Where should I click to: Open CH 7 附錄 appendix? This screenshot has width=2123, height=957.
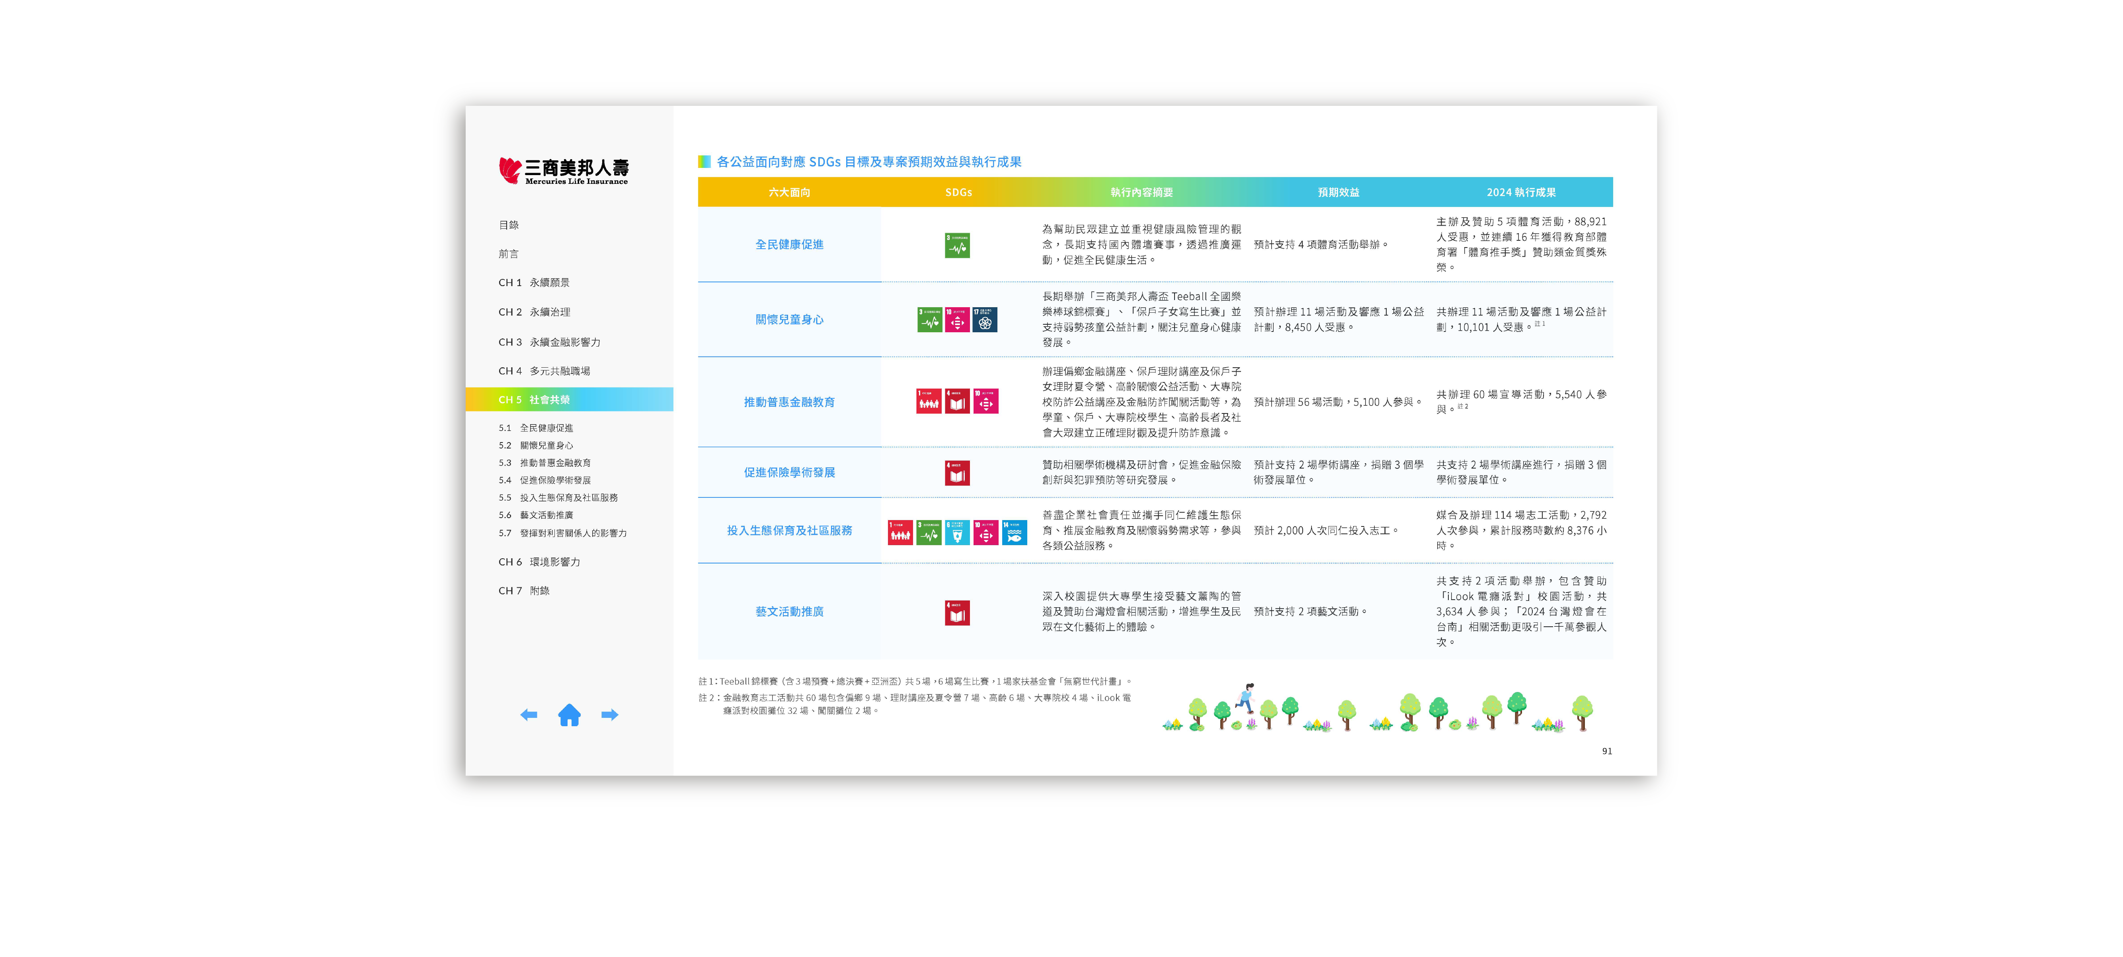(523, 591)
